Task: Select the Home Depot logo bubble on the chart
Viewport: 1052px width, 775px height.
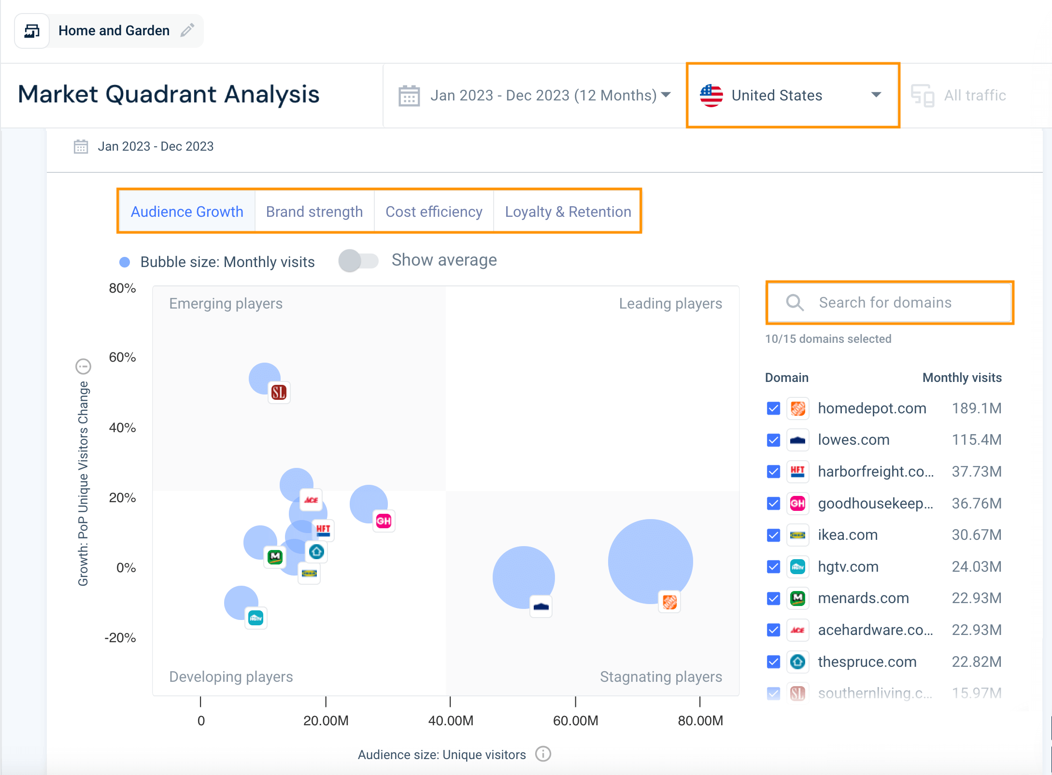Action: tap(669, 602)
